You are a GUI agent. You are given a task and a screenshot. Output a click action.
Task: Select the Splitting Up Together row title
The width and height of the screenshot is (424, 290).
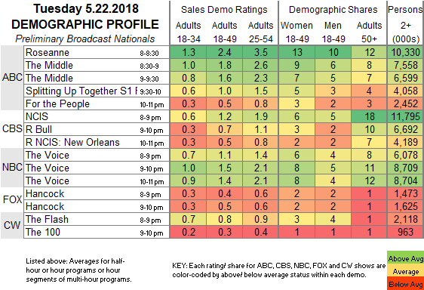[97, 91]
